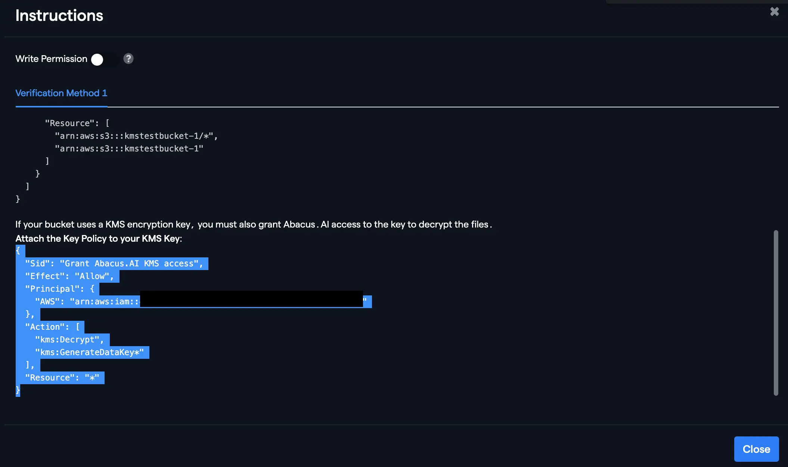
Task: Click the highlighted "Resource": "*" line
Action: [62, 378]
